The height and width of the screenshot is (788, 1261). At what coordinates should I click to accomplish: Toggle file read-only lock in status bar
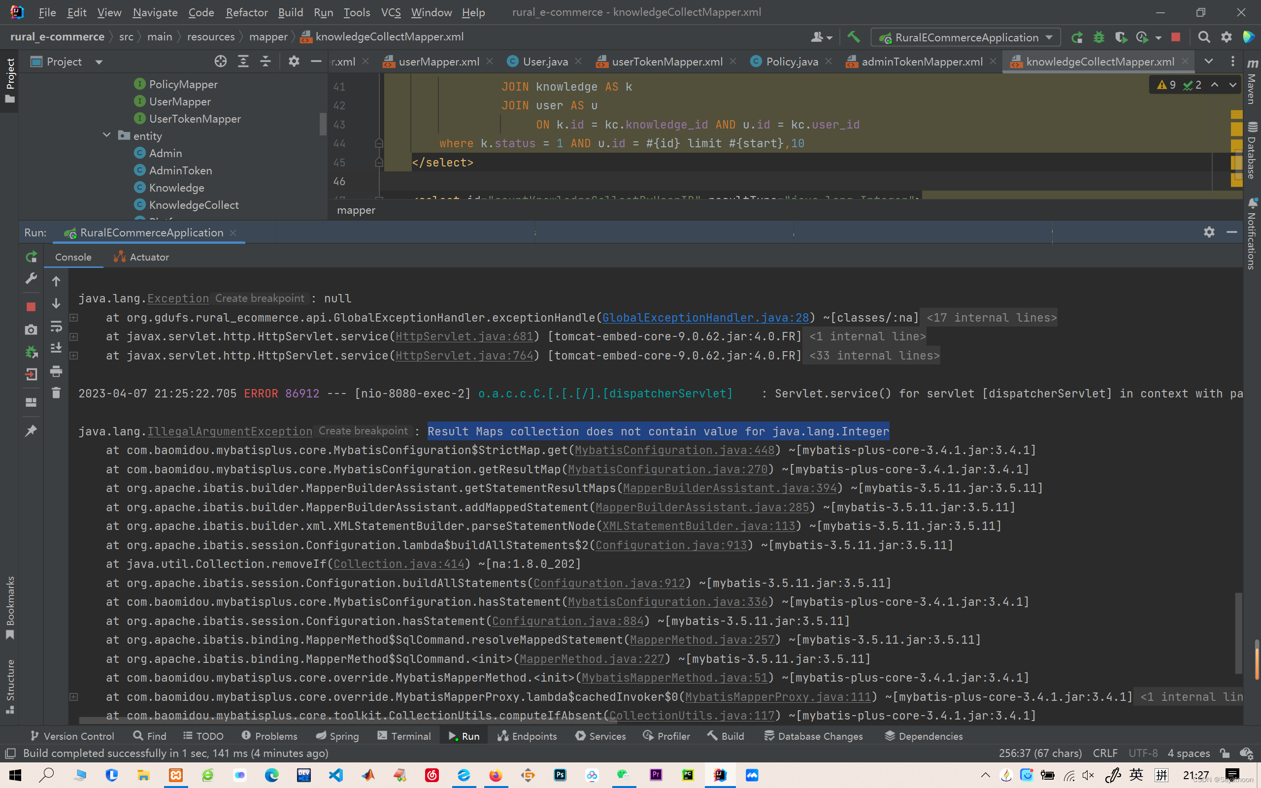[x=1225, y=753]
